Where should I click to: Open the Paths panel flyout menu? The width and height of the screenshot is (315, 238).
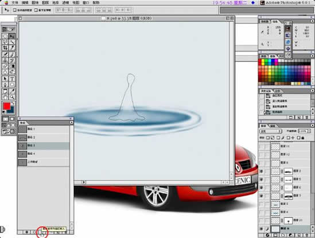tap(72, 122)
